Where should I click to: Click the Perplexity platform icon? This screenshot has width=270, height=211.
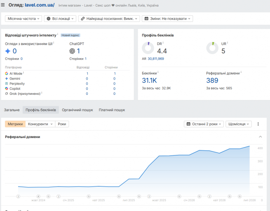click(x=7, y=84)
